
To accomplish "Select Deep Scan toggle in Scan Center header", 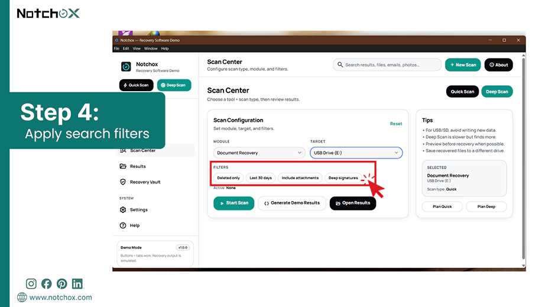I will (497, 92).
